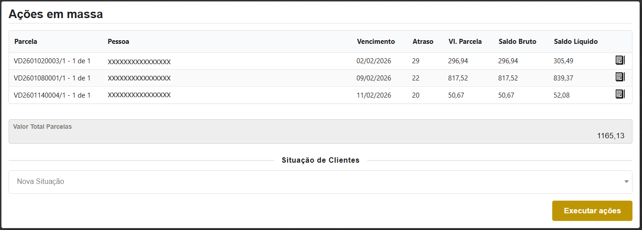Click the Saldo Líquido column header

click(x=576, y=42)
